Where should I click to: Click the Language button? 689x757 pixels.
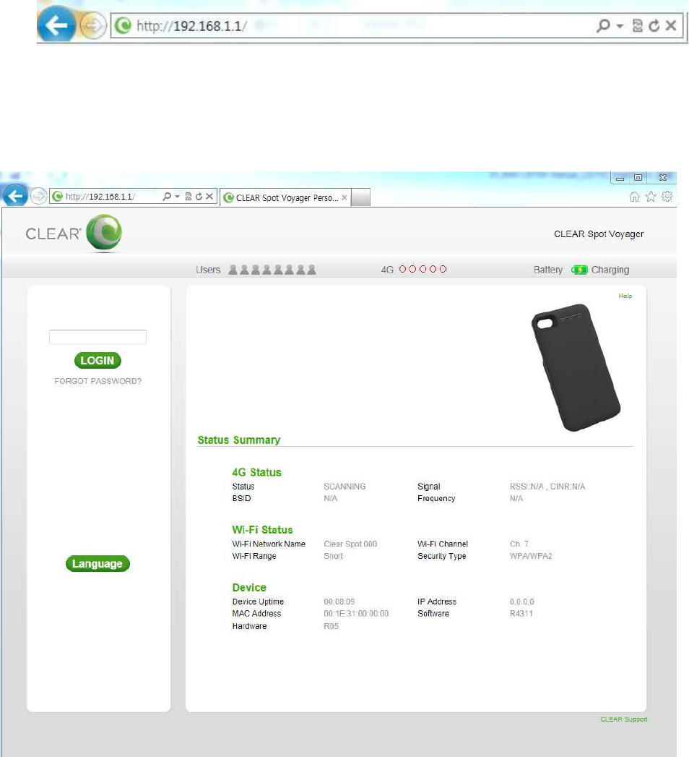pyautogui.click(x=98, y=563)
